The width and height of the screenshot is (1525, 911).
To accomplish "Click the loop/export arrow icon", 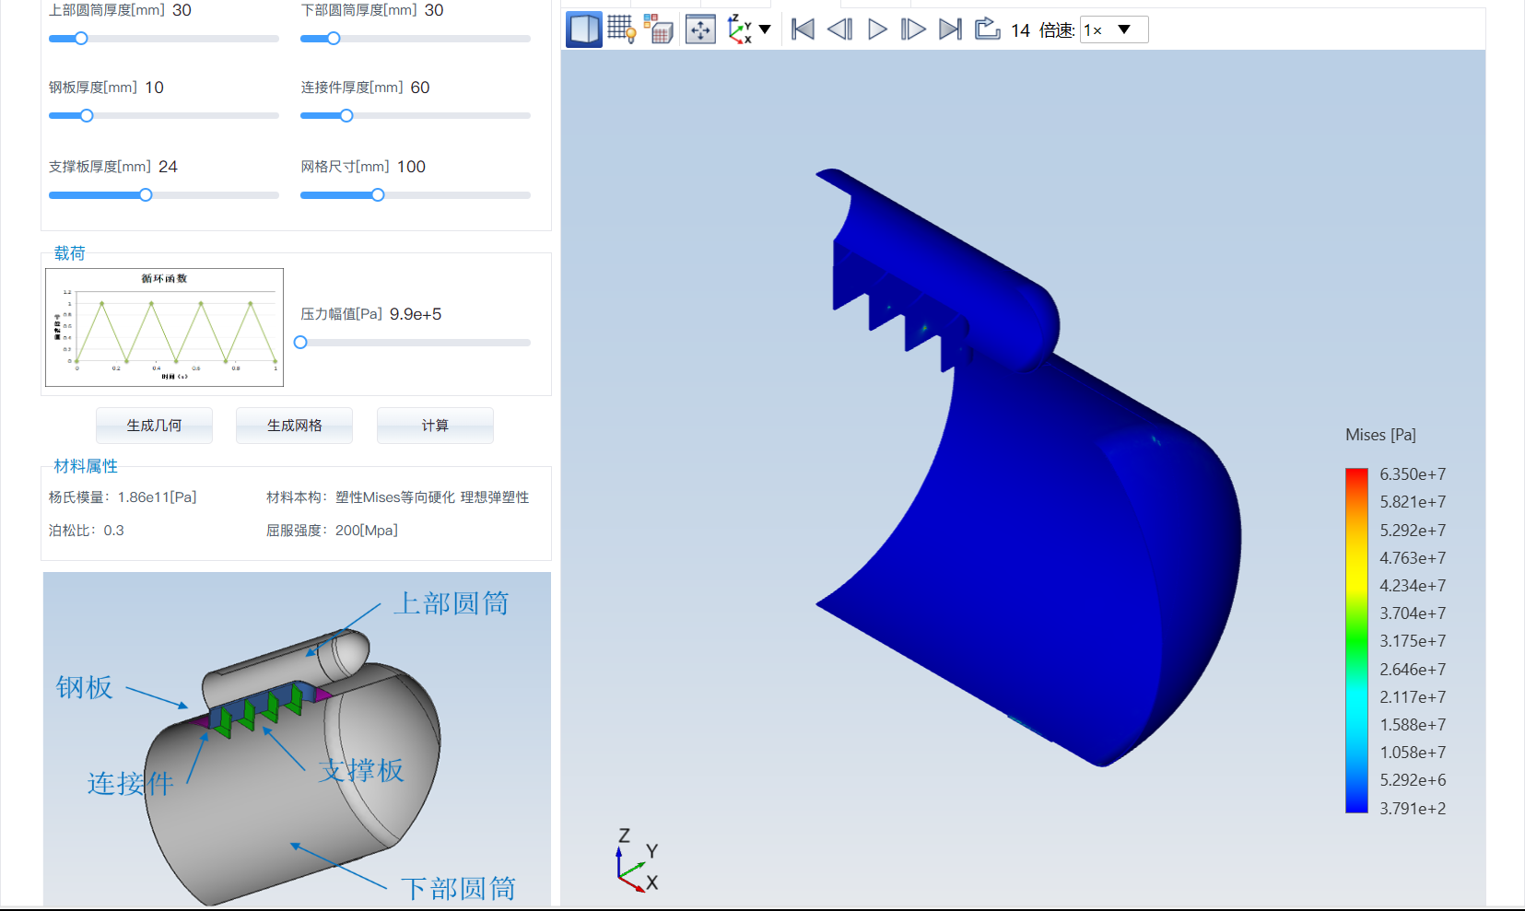I will (988, 29).
